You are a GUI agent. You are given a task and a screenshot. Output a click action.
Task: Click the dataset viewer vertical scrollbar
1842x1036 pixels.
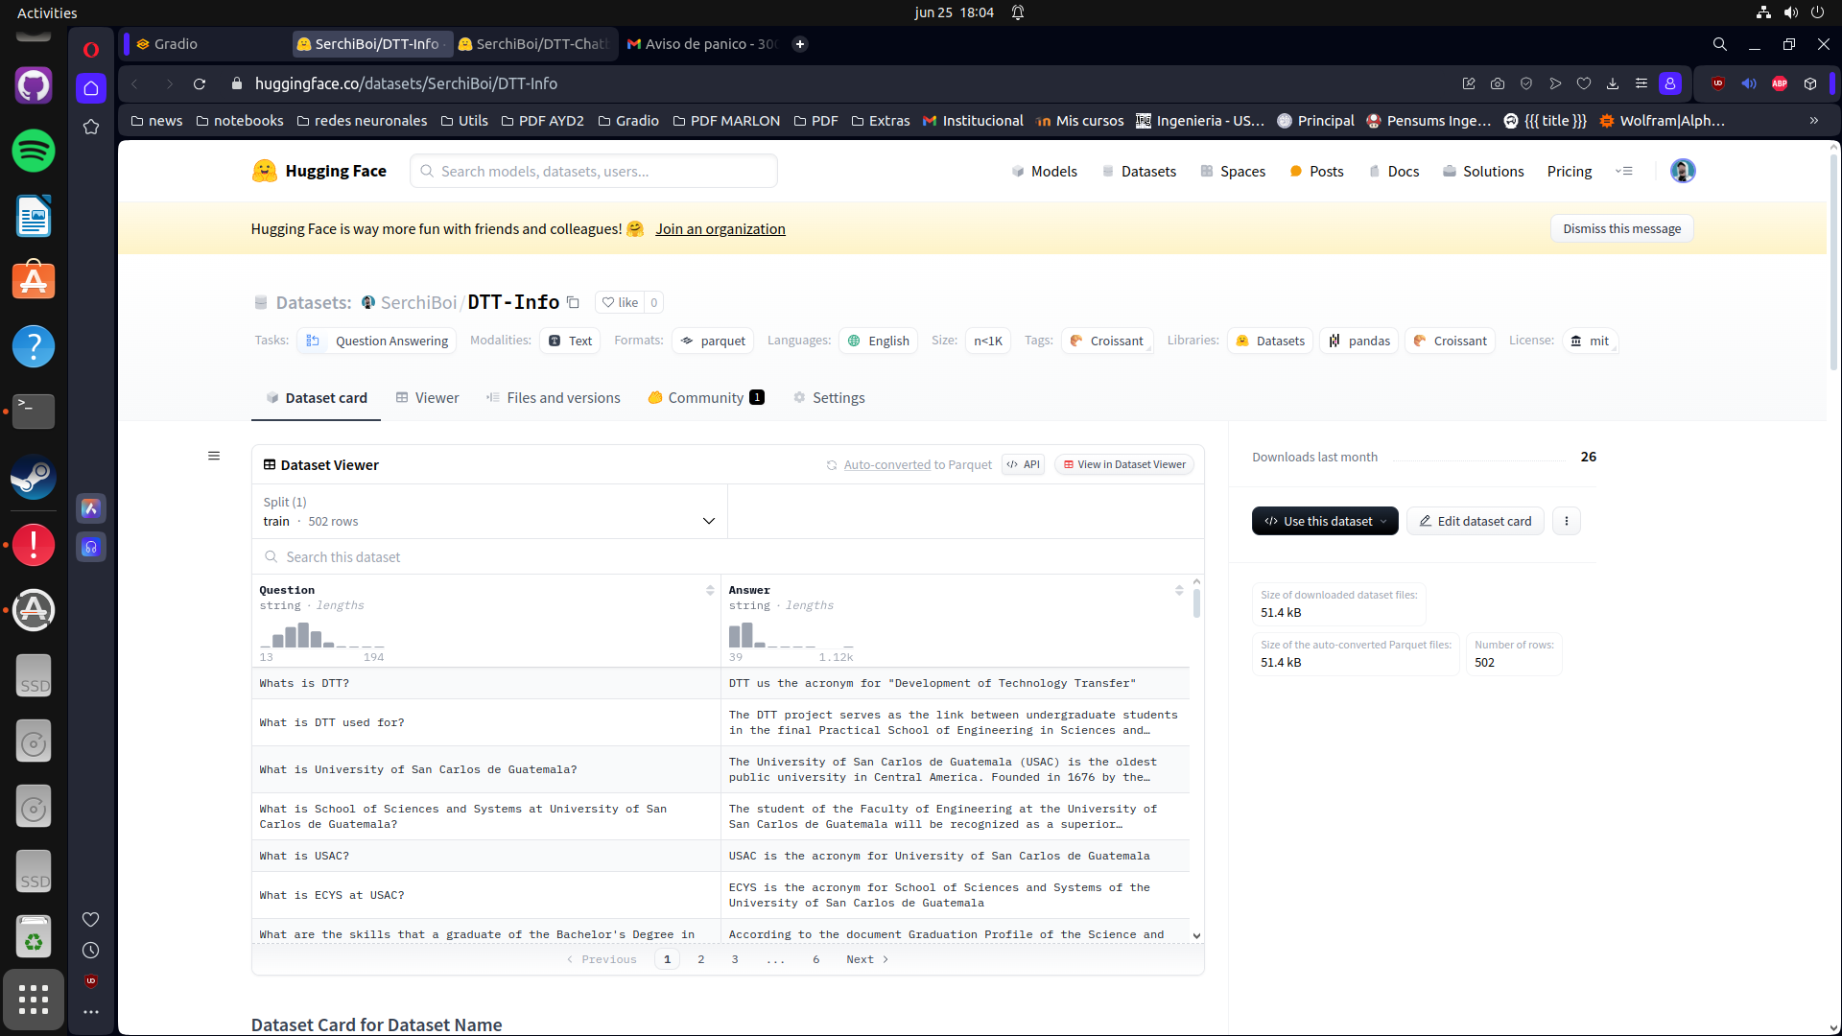click(x=1196, y=604)
